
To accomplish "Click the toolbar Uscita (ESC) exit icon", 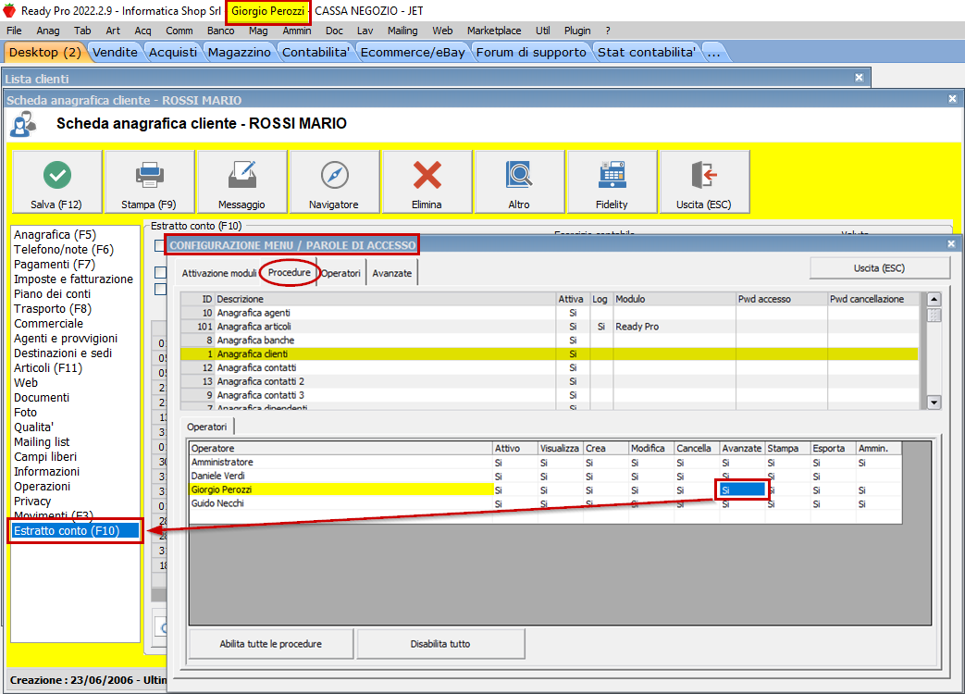I will click(704, 175).
